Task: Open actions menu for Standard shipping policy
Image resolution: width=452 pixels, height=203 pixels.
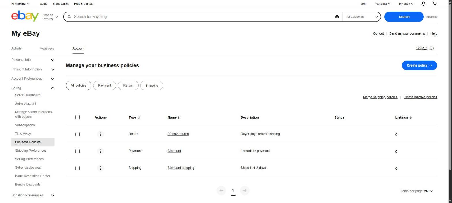Action: pos(100,168)
